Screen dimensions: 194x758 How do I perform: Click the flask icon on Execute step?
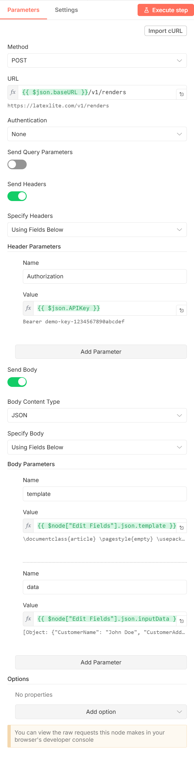pos(146,10)
